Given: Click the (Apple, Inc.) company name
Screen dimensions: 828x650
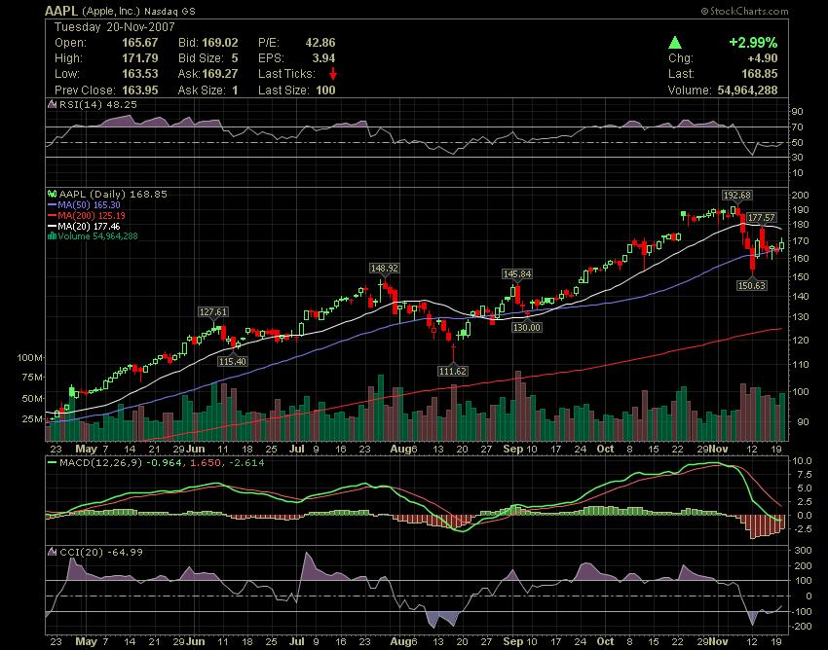Looking at the screenshot, I should tap(111, 11).
